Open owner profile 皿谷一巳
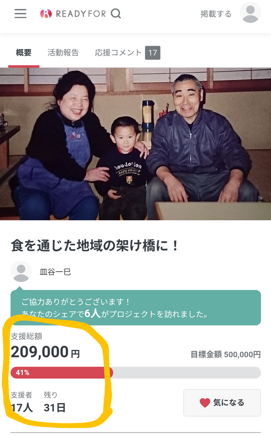 tap(55, 272)
